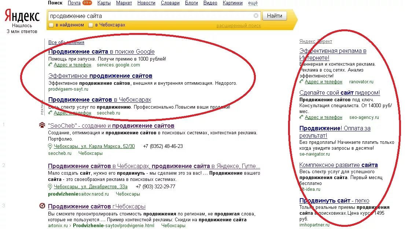Click the imhopartner.ru URL text
The width and height of the screenshot is (405, 229).
[314, 225]
